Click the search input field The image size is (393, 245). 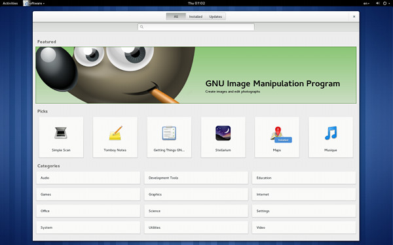point(196,27)
